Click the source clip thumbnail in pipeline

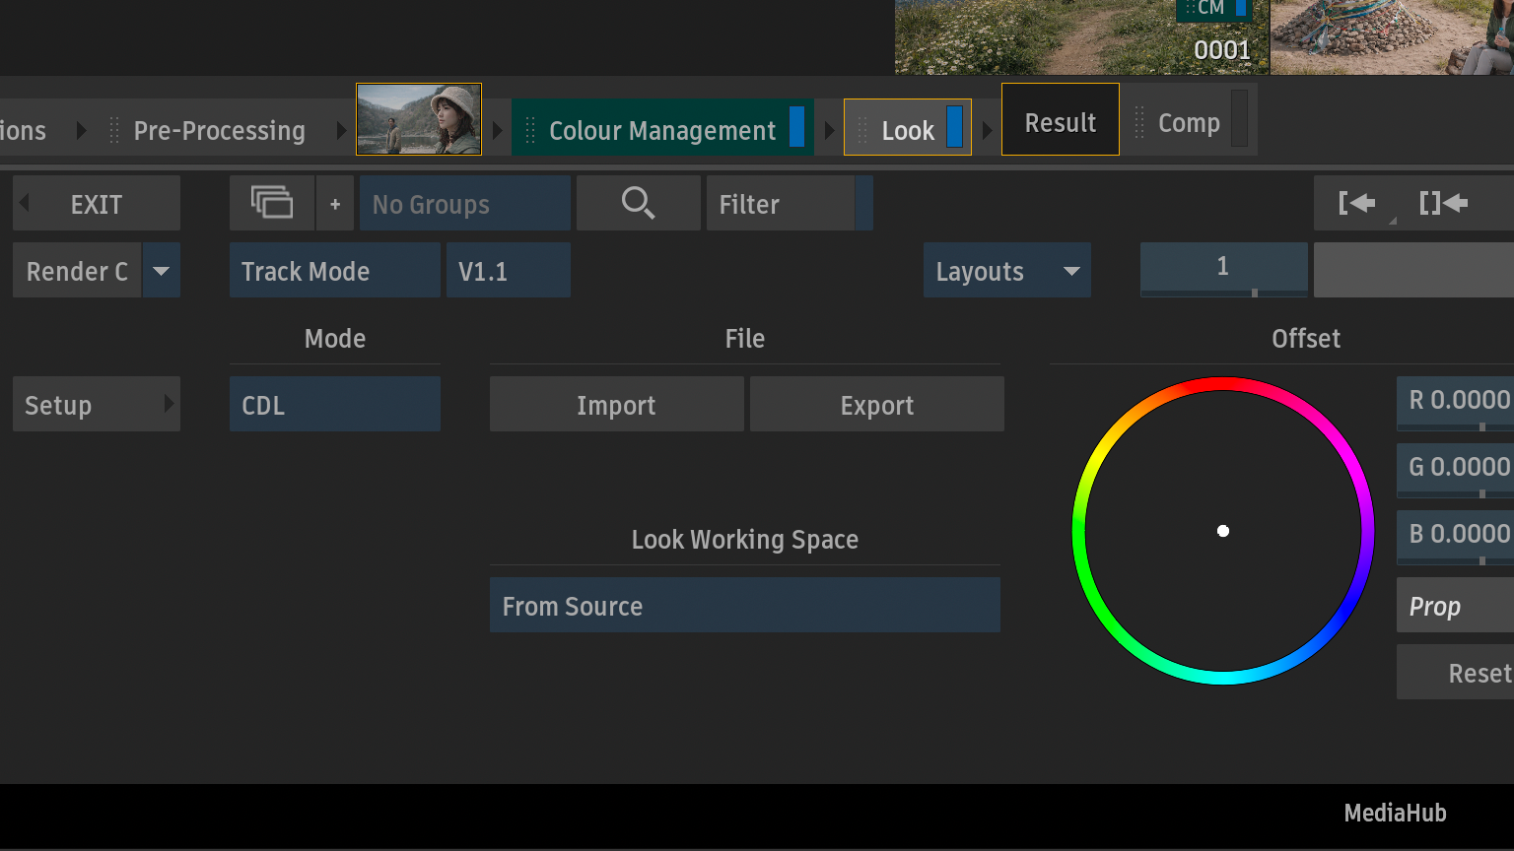coord(419,119)
